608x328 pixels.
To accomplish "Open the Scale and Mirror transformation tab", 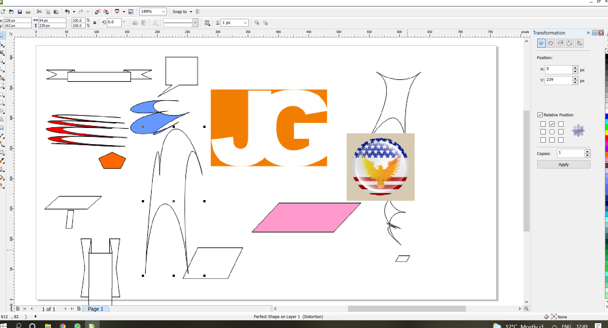I will click(x=560, y=43).
